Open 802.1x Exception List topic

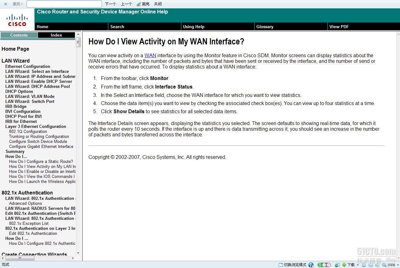(29, 223)
